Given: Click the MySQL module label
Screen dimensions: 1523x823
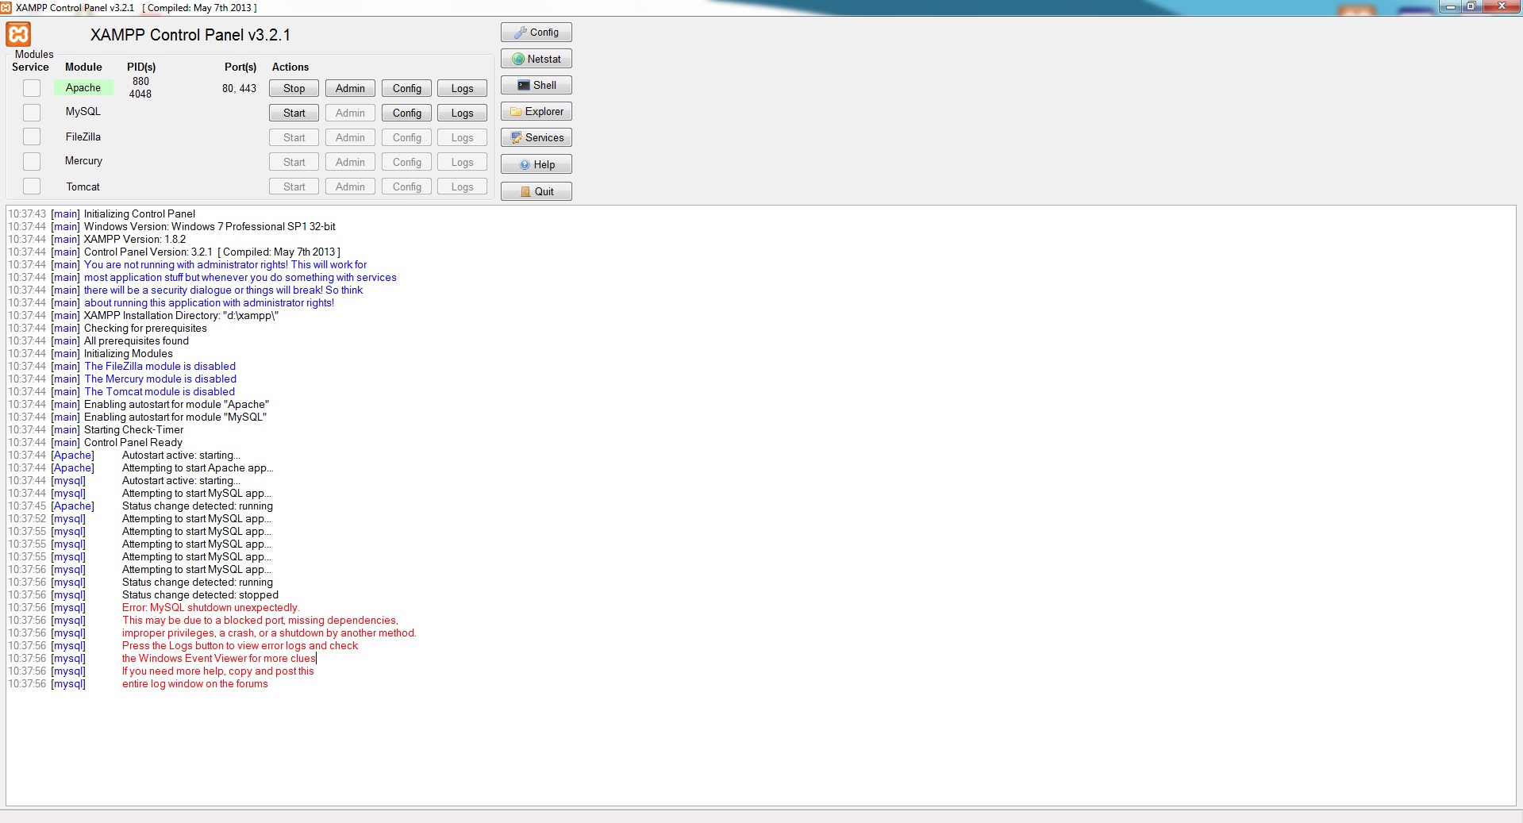Looking at the screenshot, I should pos(83,112).
